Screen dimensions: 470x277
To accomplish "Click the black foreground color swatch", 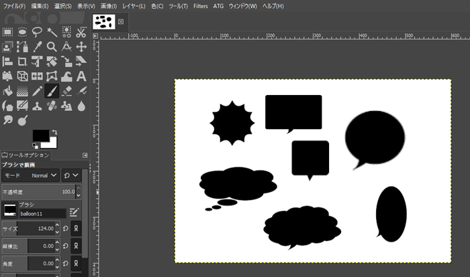I will (40, 136).
